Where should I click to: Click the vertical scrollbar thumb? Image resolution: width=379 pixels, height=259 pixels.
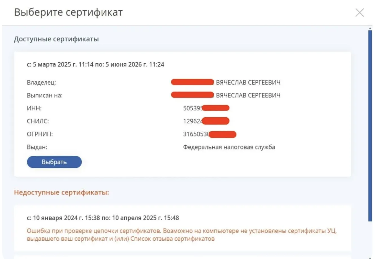point(370,124)
